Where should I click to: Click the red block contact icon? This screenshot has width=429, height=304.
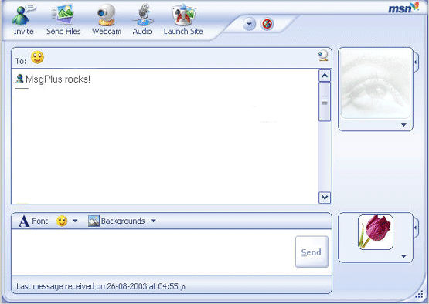click(x=267, y=24)
